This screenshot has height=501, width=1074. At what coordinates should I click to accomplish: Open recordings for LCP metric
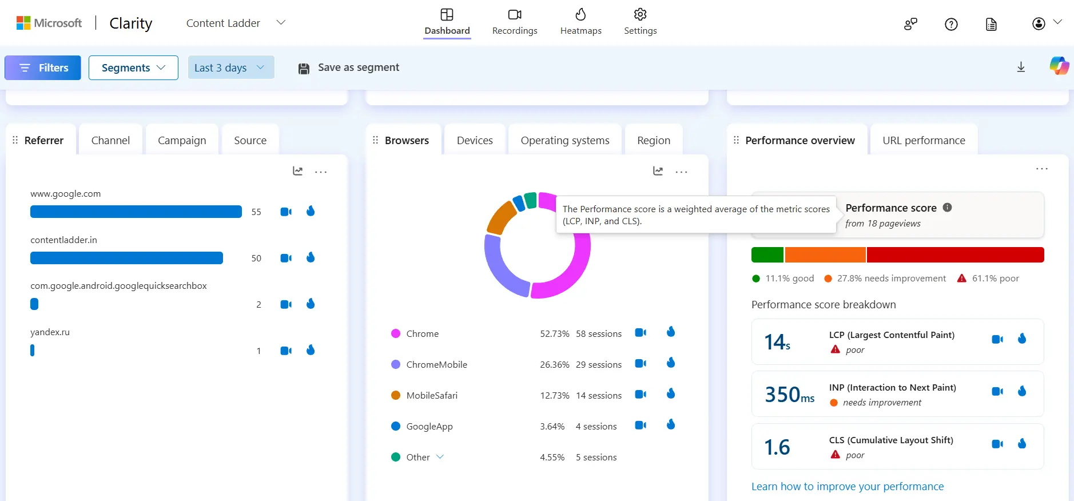click(997, 339)
